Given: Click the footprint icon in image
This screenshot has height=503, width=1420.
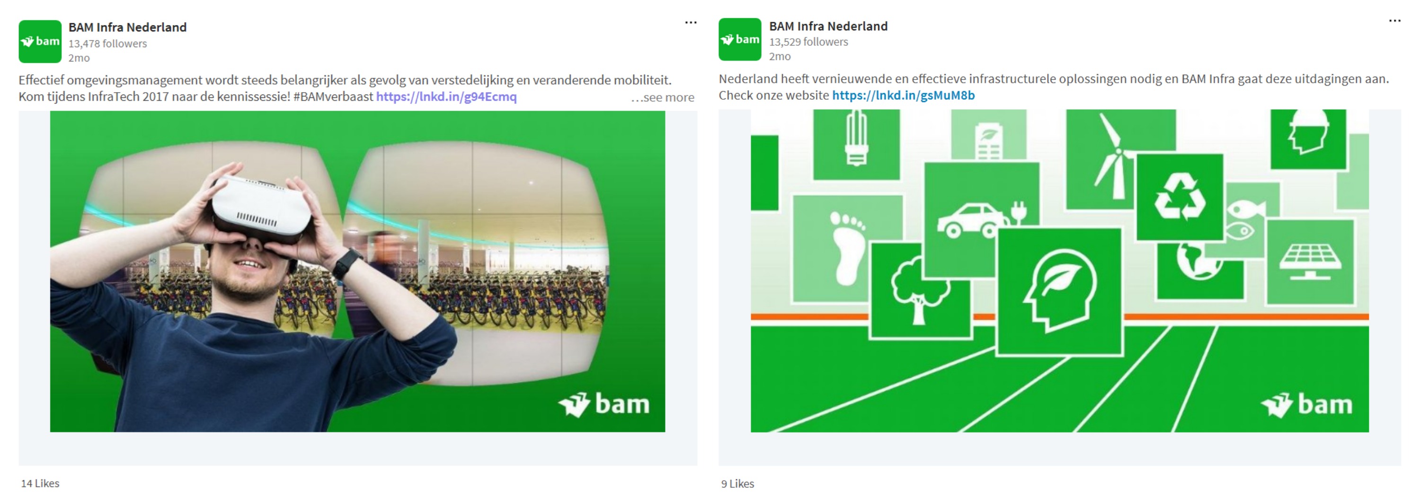Looking at the screenshot, I should tap(848, 248).
